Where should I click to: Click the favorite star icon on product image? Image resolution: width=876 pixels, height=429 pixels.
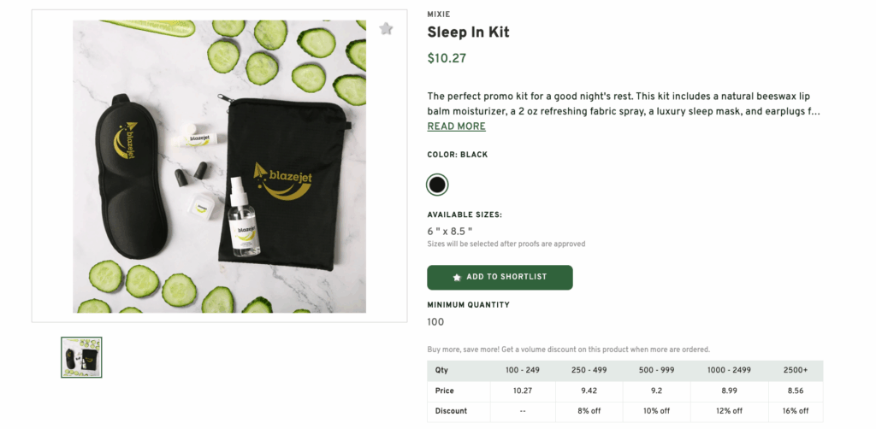pos(386,29)
